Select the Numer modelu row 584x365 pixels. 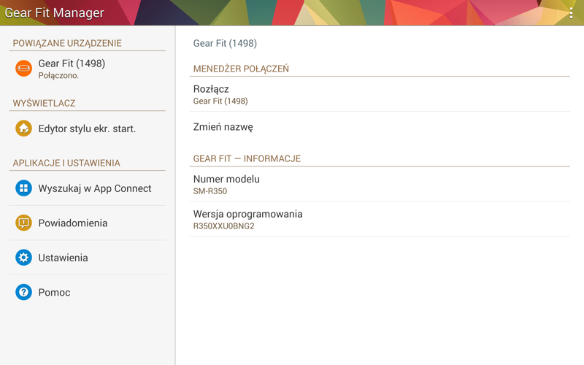380,184
